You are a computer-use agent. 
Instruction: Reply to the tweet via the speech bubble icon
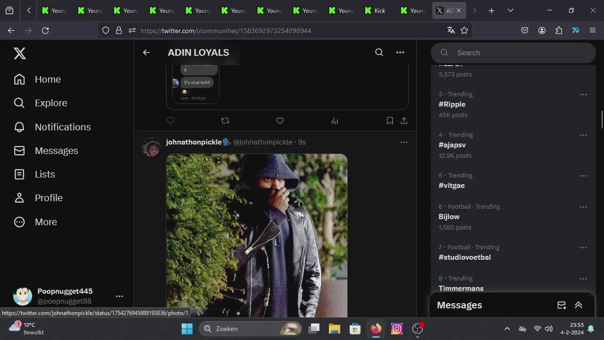(170, 120)
